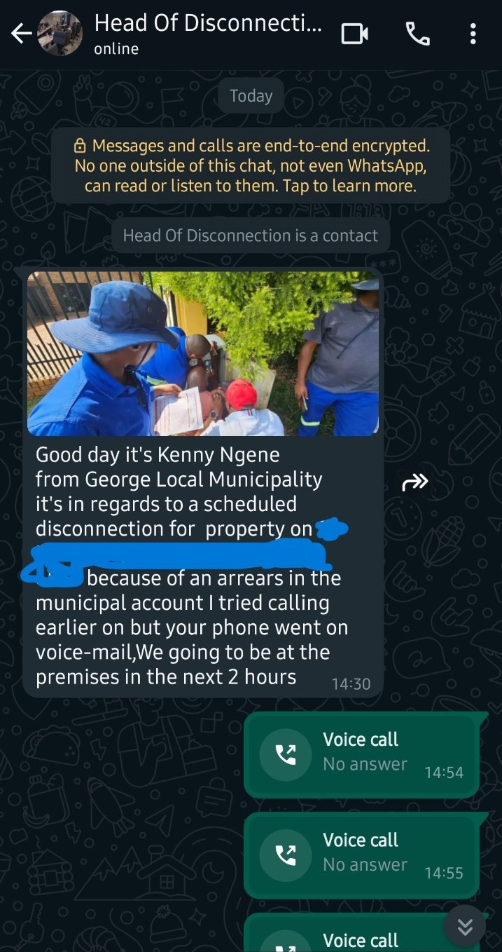Open the contact's profile picture
The image size is (502, 952).
(x=60, y=34)
